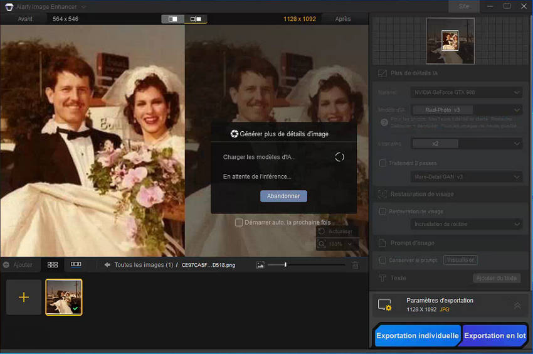Click the Générer plus de détails d'image icon
The width and height of the screenshot is (533, 354).
tap(235, 134)
